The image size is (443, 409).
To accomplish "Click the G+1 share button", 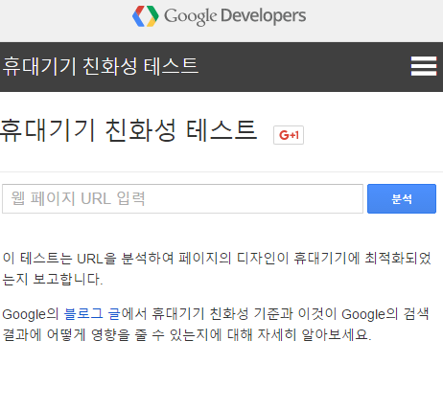I will 289,135.
